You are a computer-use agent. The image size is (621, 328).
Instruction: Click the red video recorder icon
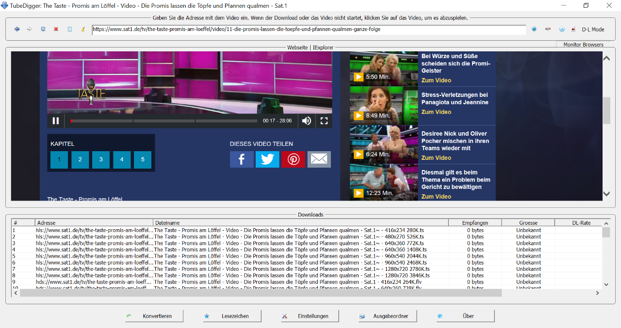click(x=573, y=29)
